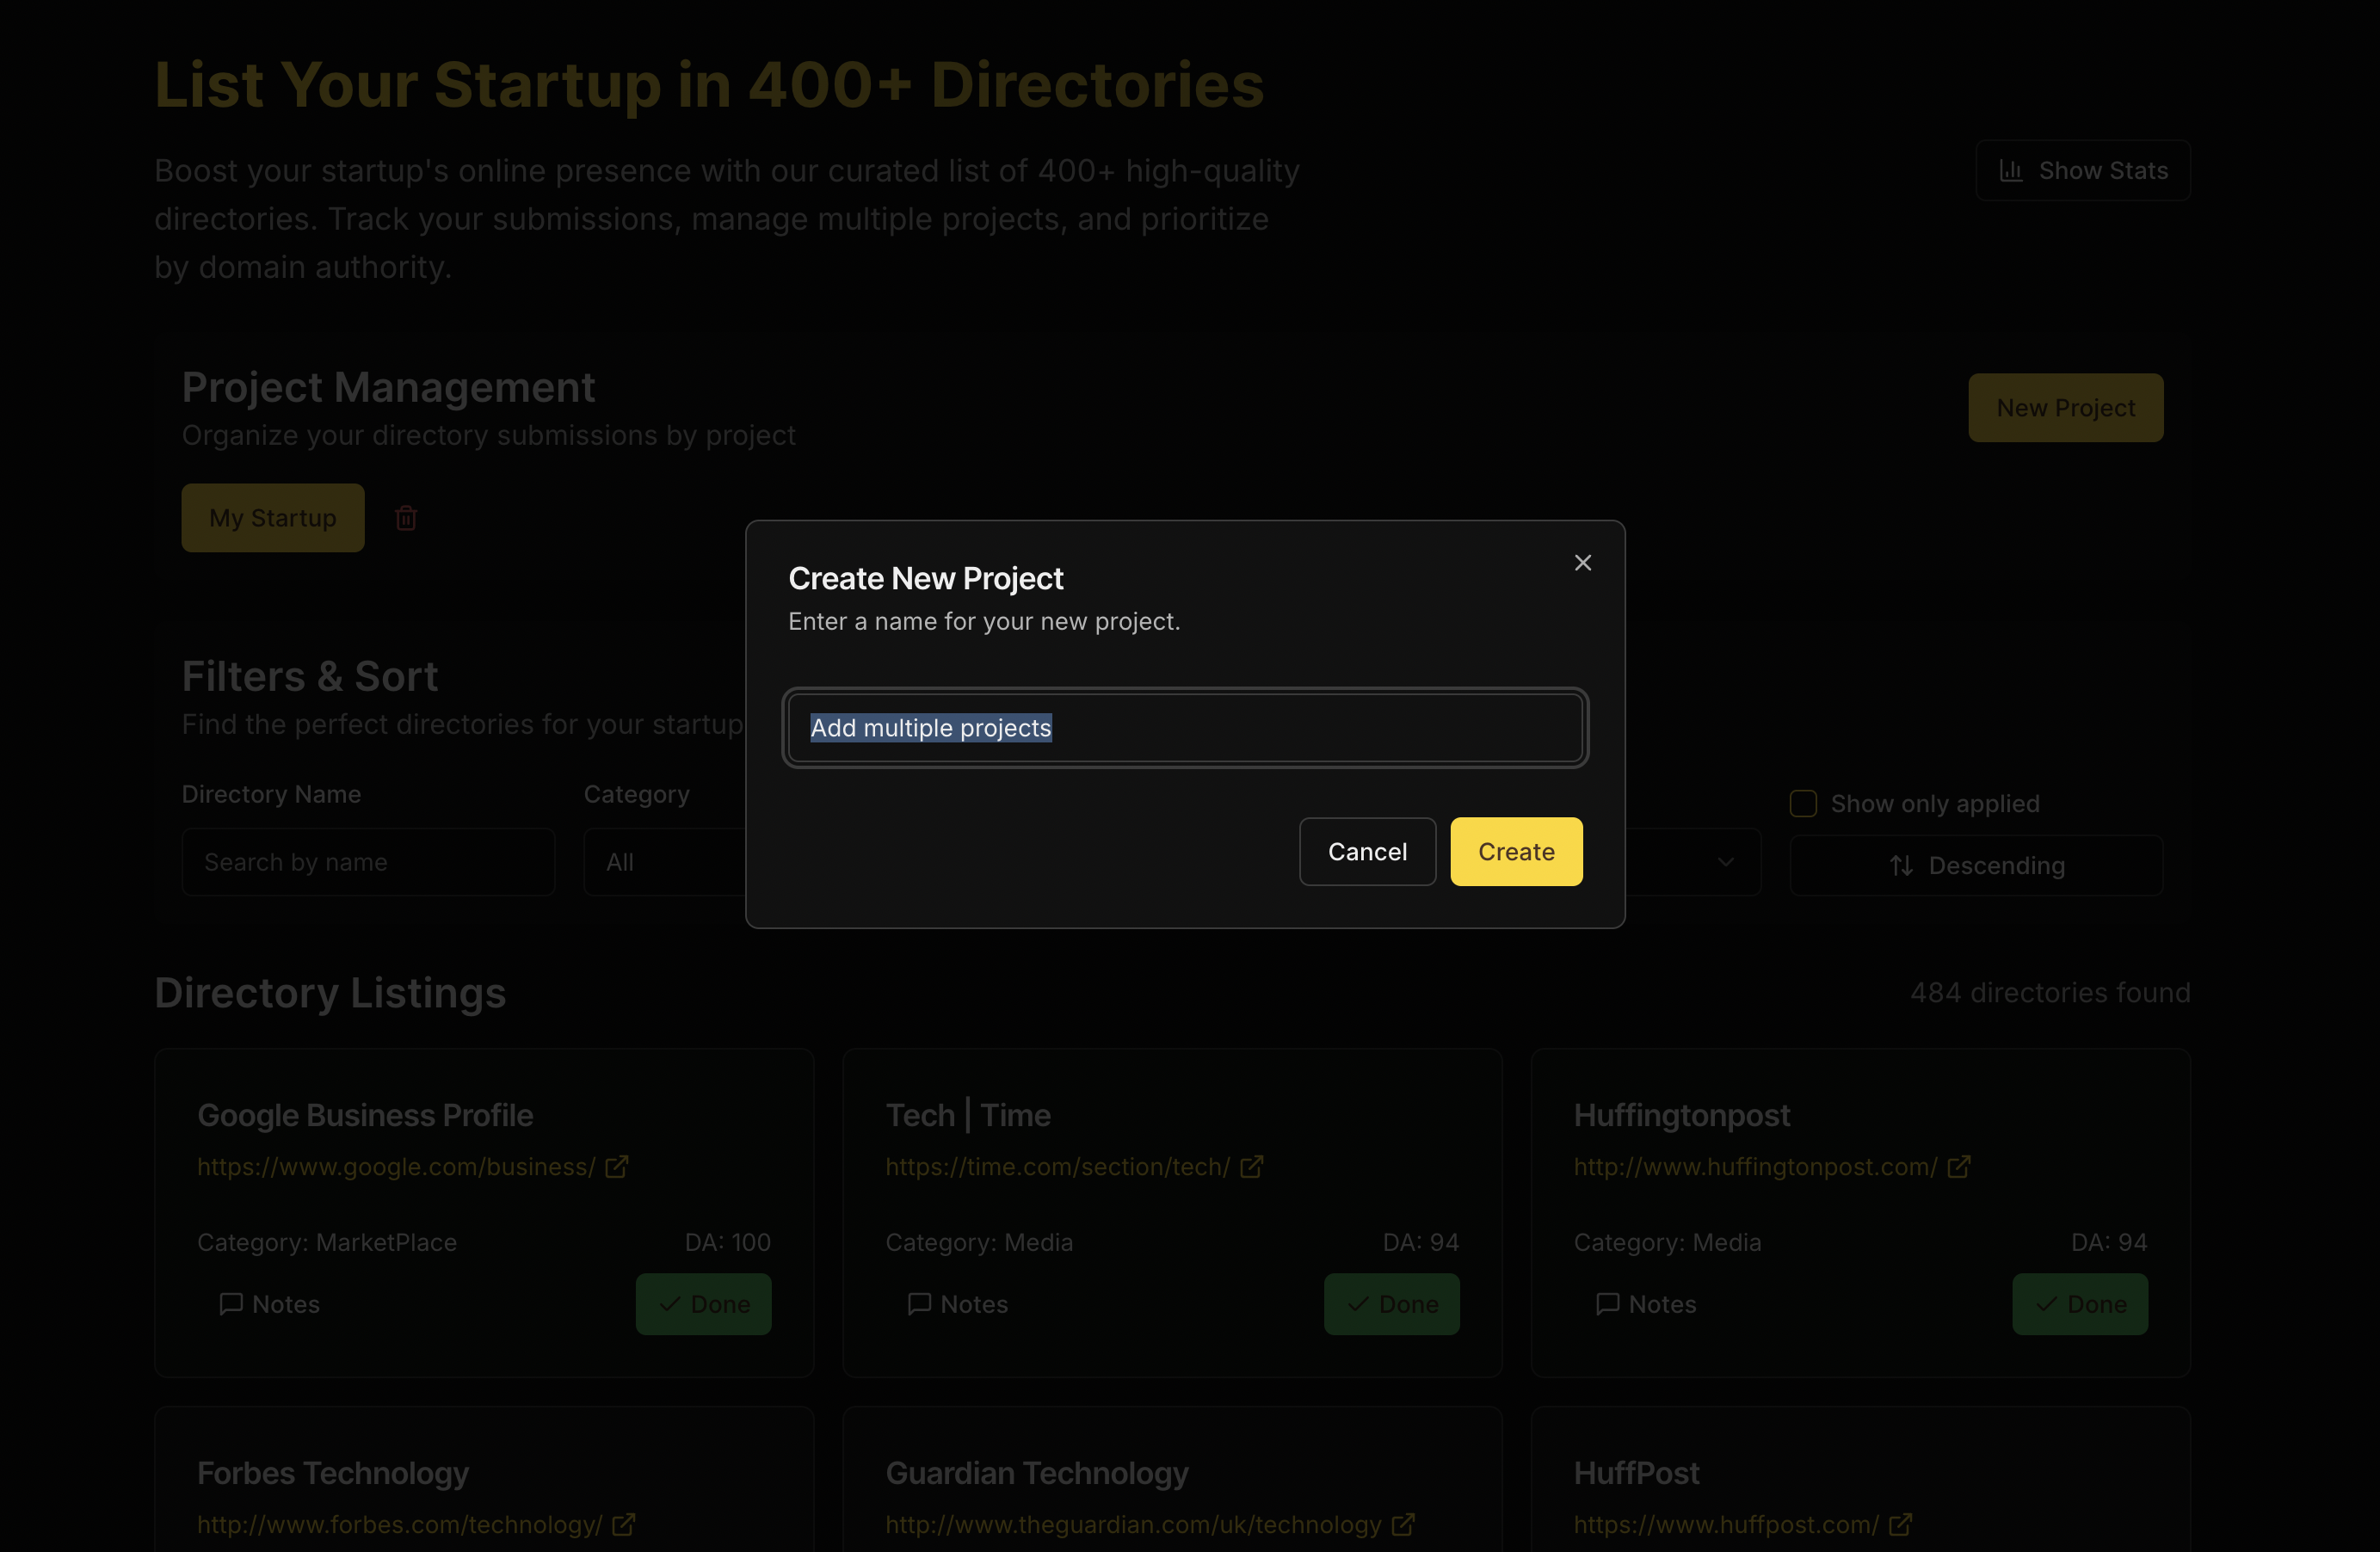The height and width of the screenshot is (1552, 2380).
Task: Toggle Done on Tech | Time card
Action: click(x=1391, y=1304)
